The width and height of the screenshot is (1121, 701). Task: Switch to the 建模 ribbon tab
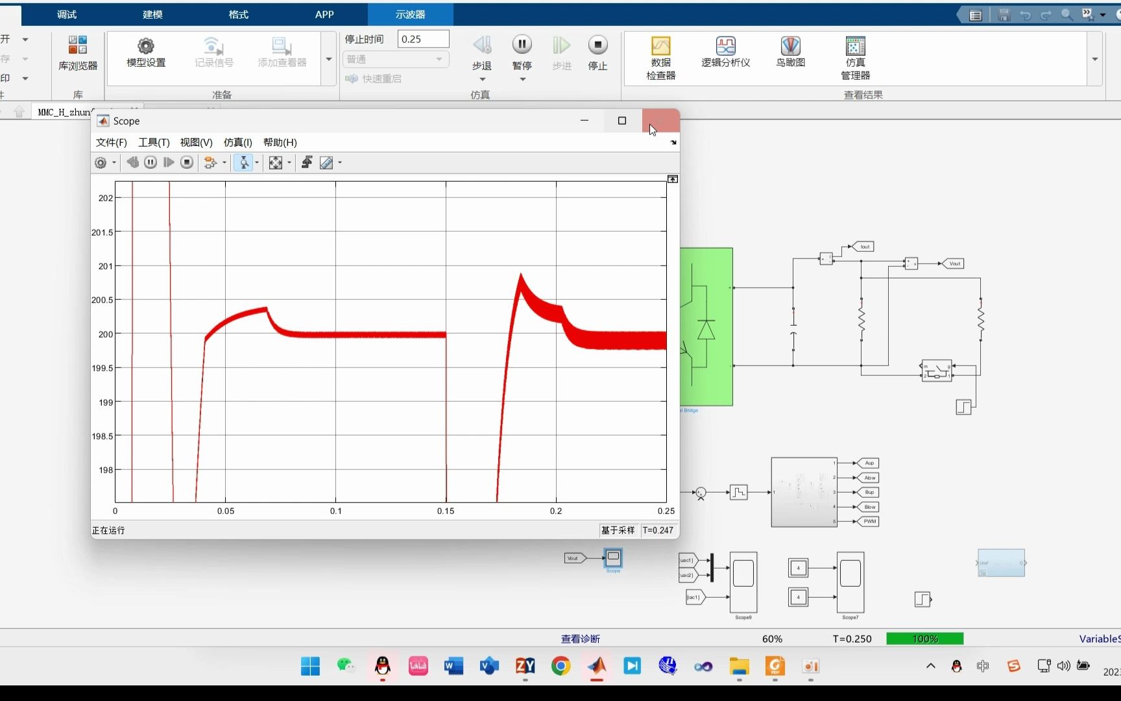pyautogui.click(x=152, y=14)
